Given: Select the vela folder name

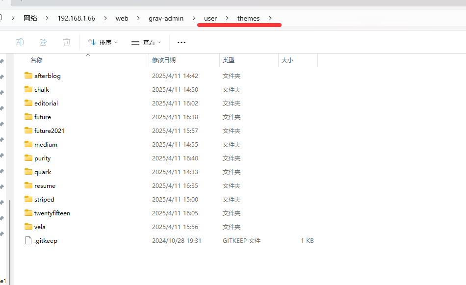Looking at the screenshot, I should click(40, 227).
